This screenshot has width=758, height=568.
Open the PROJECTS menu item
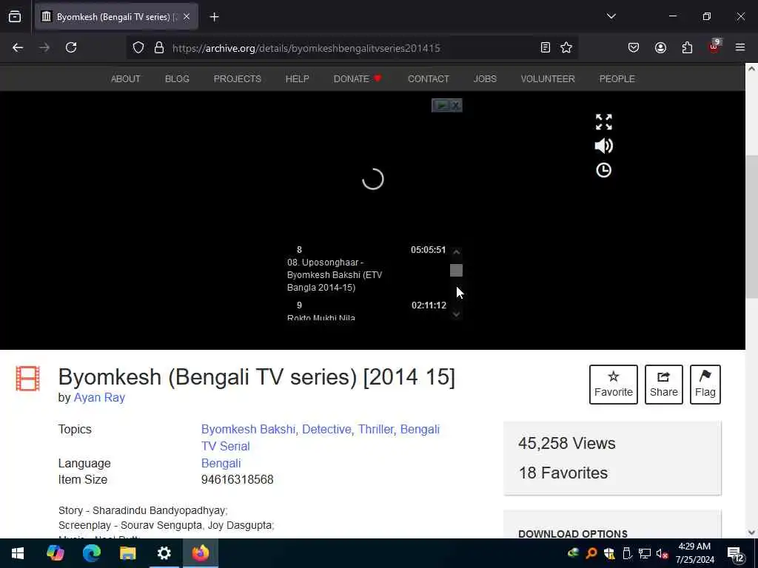coord(238,78)
